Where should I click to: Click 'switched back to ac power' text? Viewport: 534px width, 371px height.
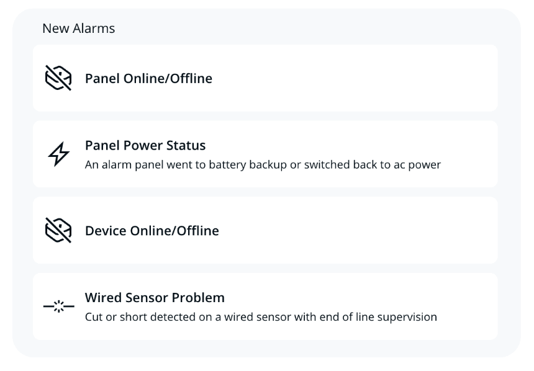(373, 165)
